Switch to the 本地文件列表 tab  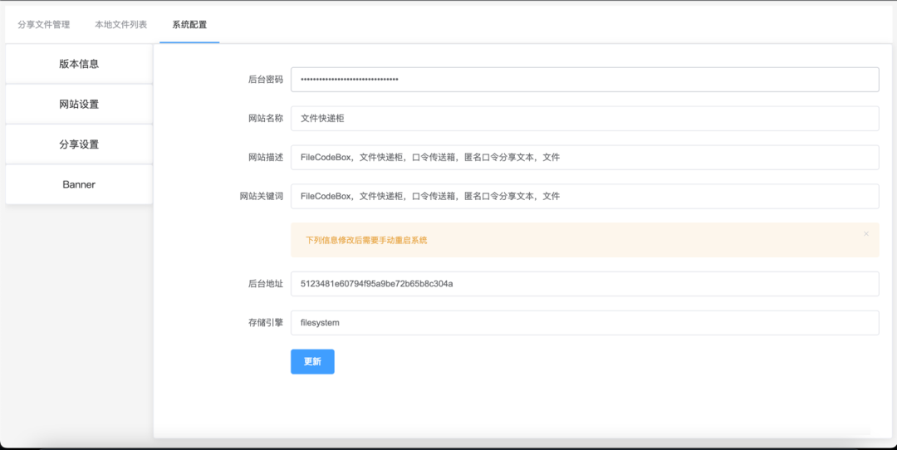point(121,25)
